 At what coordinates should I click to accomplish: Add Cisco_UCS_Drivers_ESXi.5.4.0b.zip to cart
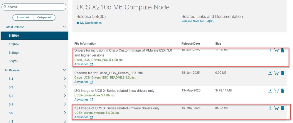pos(276,50)
